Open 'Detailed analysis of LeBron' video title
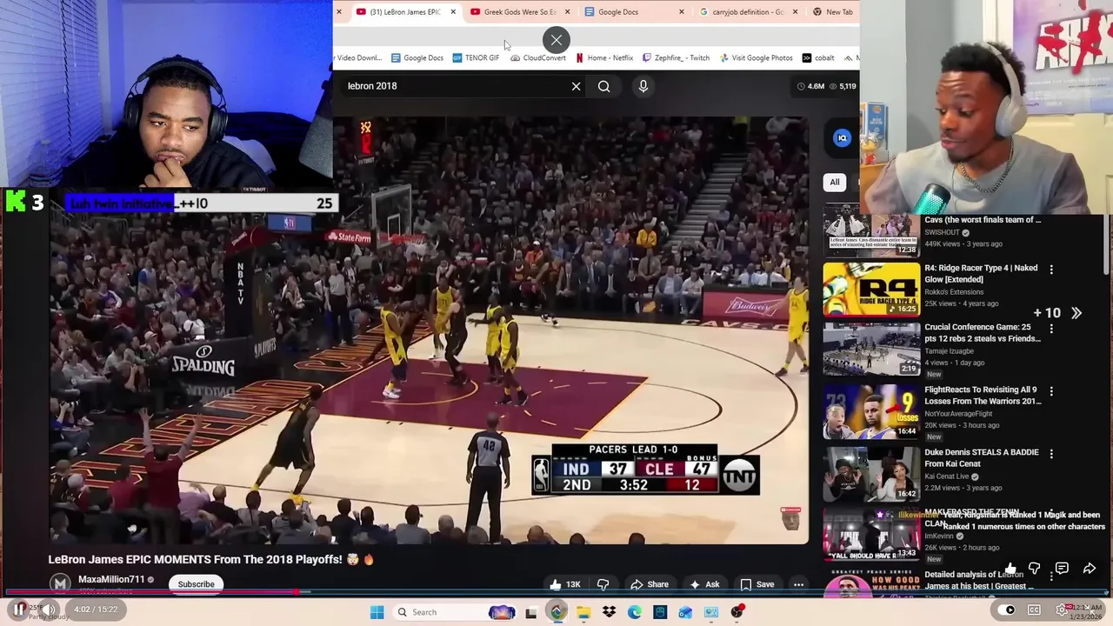 [x=980, y=580]
